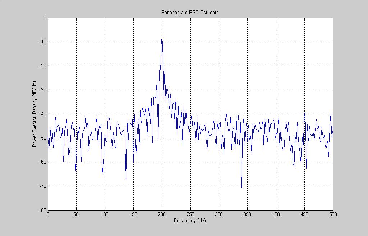Click x-axis tick label 500

(333, 214)
